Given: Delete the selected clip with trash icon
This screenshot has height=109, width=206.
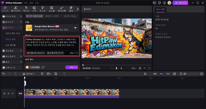Looking at the screenshot, I should [x=15, y=74].
